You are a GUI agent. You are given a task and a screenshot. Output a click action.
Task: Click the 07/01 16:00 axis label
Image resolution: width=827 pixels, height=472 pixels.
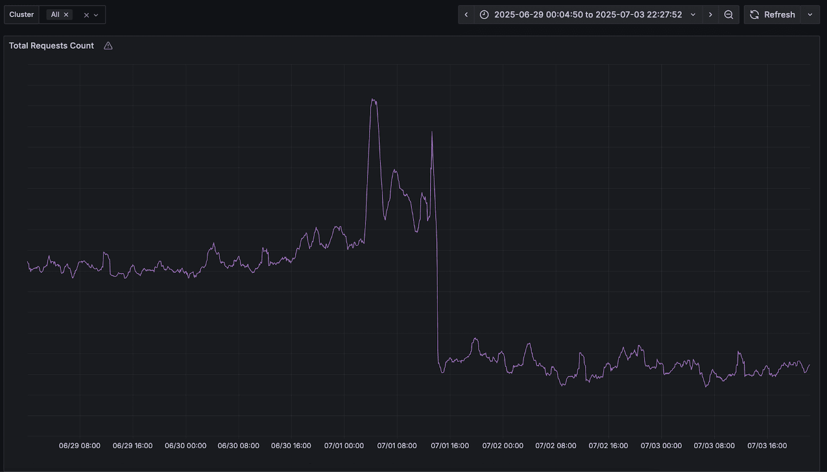point(449,446)
